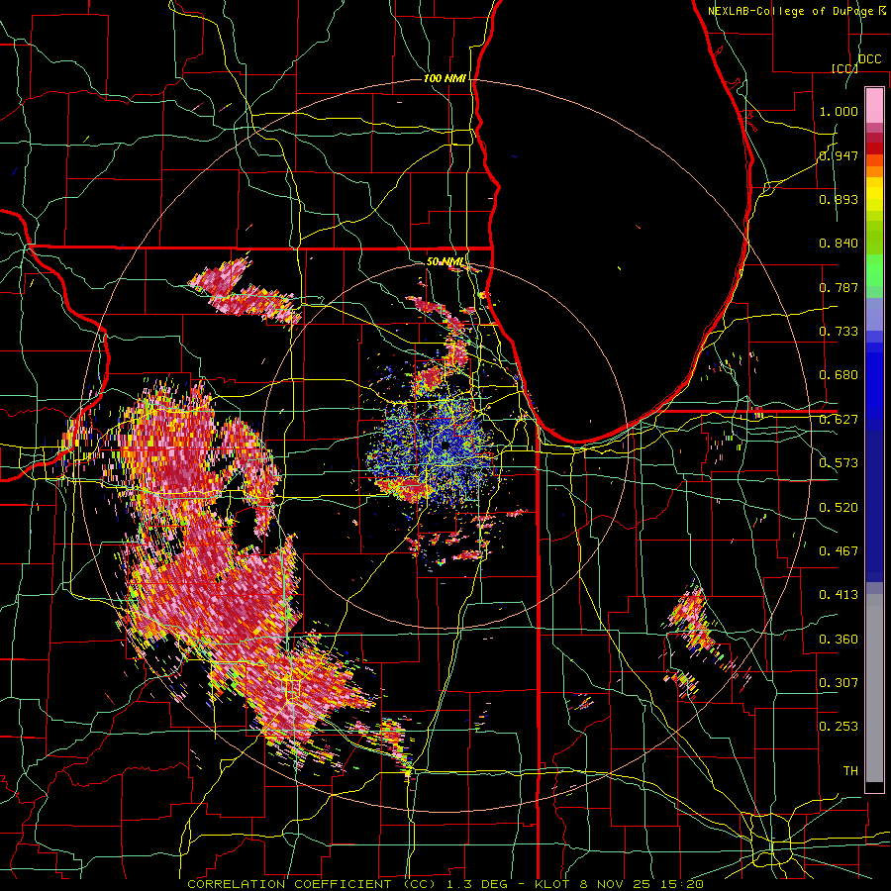Click the 0.253 legend value
Image resolution: width=891 pixels, height=891 pixels.
[x=839, y=727]
